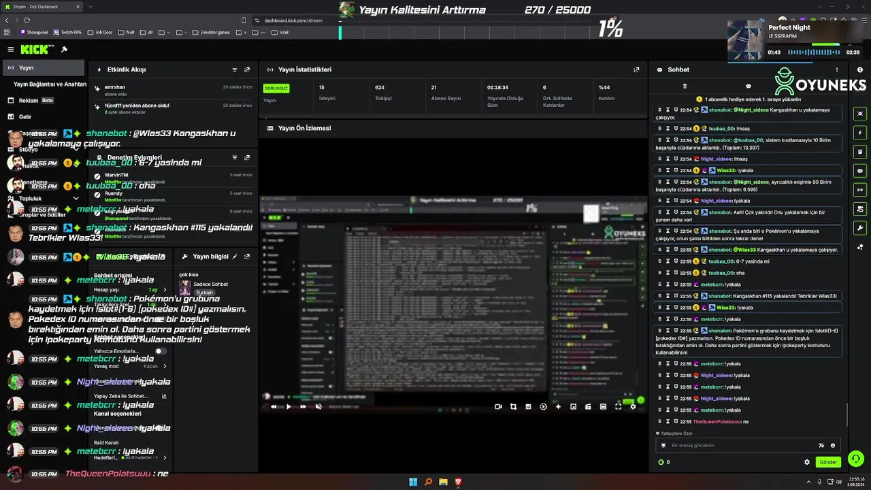This screenshot has height=490, width=871.
Task: Pop out the Yayın İstatistikleri panel
Action: point(636,69)
